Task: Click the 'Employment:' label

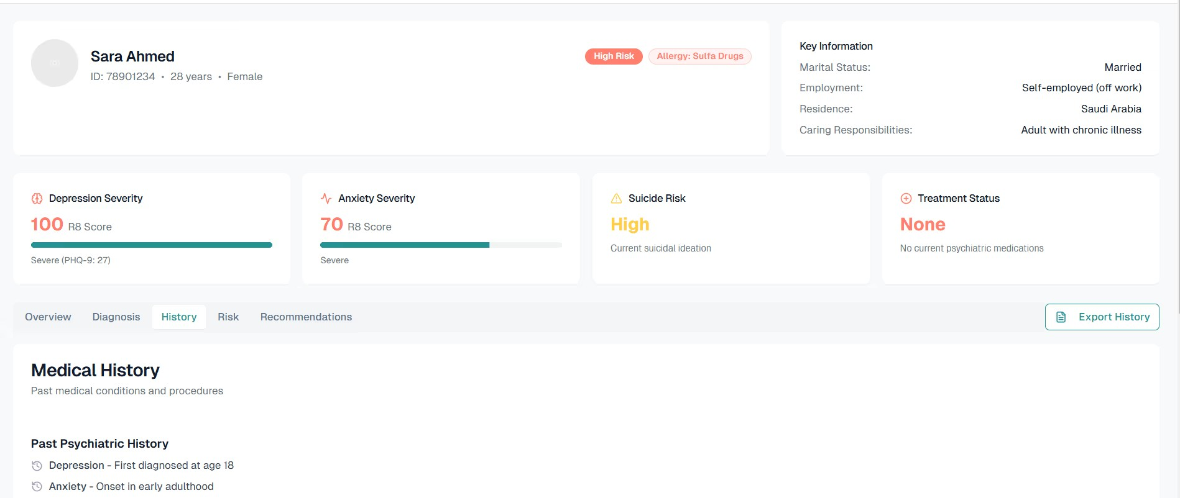Action: (831, 88)
